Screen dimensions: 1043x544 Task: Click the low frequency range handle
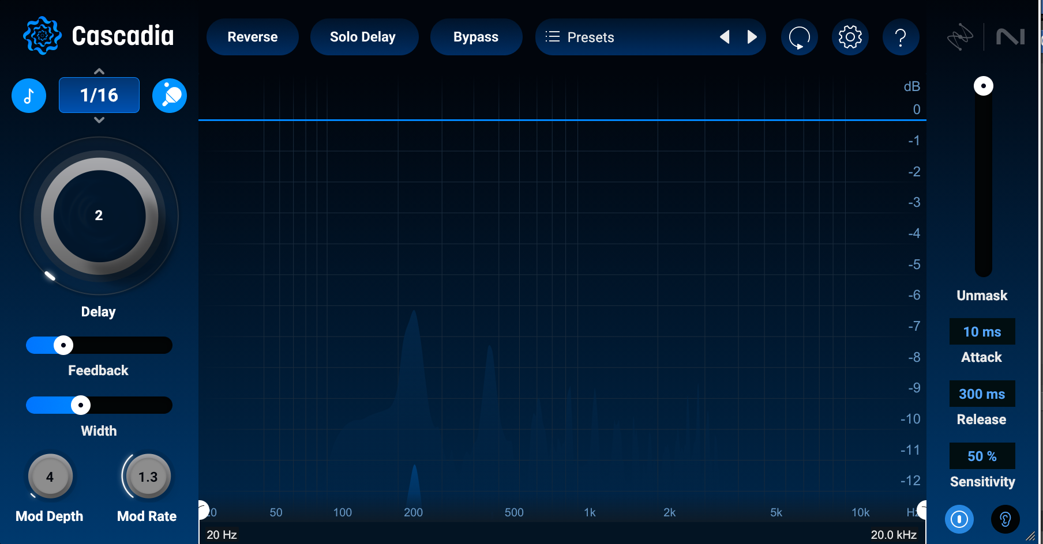click(202, 510)
